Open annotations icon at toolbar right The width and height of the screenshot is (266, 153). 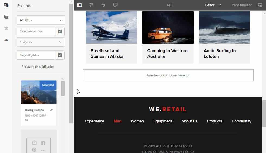point(260,5)
